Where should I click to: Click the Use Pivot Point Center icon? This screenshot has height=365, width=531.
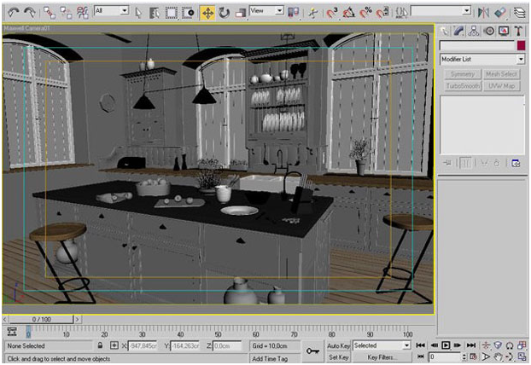coord(294,13)
